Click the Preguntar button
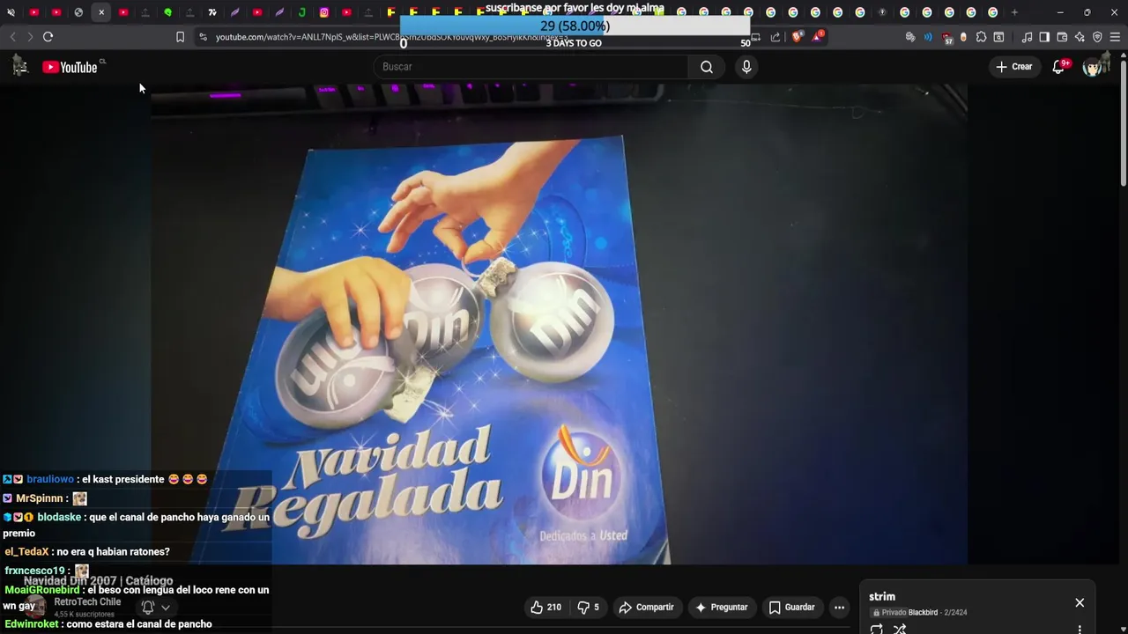Image resolution: width=1128 pixels, height=634 pixels. pyautogui.click(x=721, y=608)
